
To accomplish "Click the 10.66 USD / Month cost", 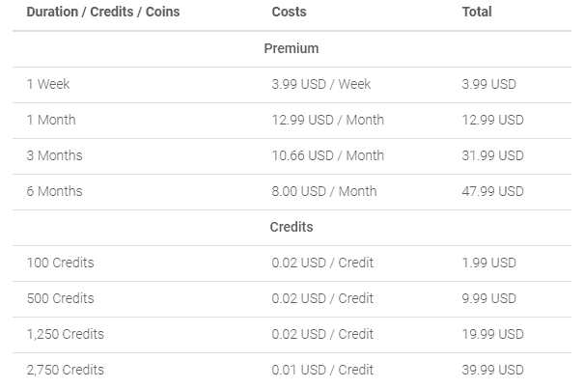I will point(328,155).
